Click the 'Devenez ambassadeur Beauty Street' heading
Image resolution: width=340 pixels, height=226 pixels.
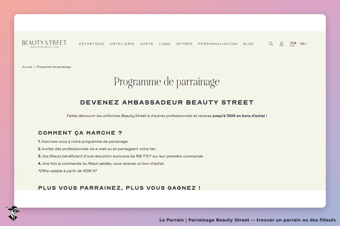167,102
